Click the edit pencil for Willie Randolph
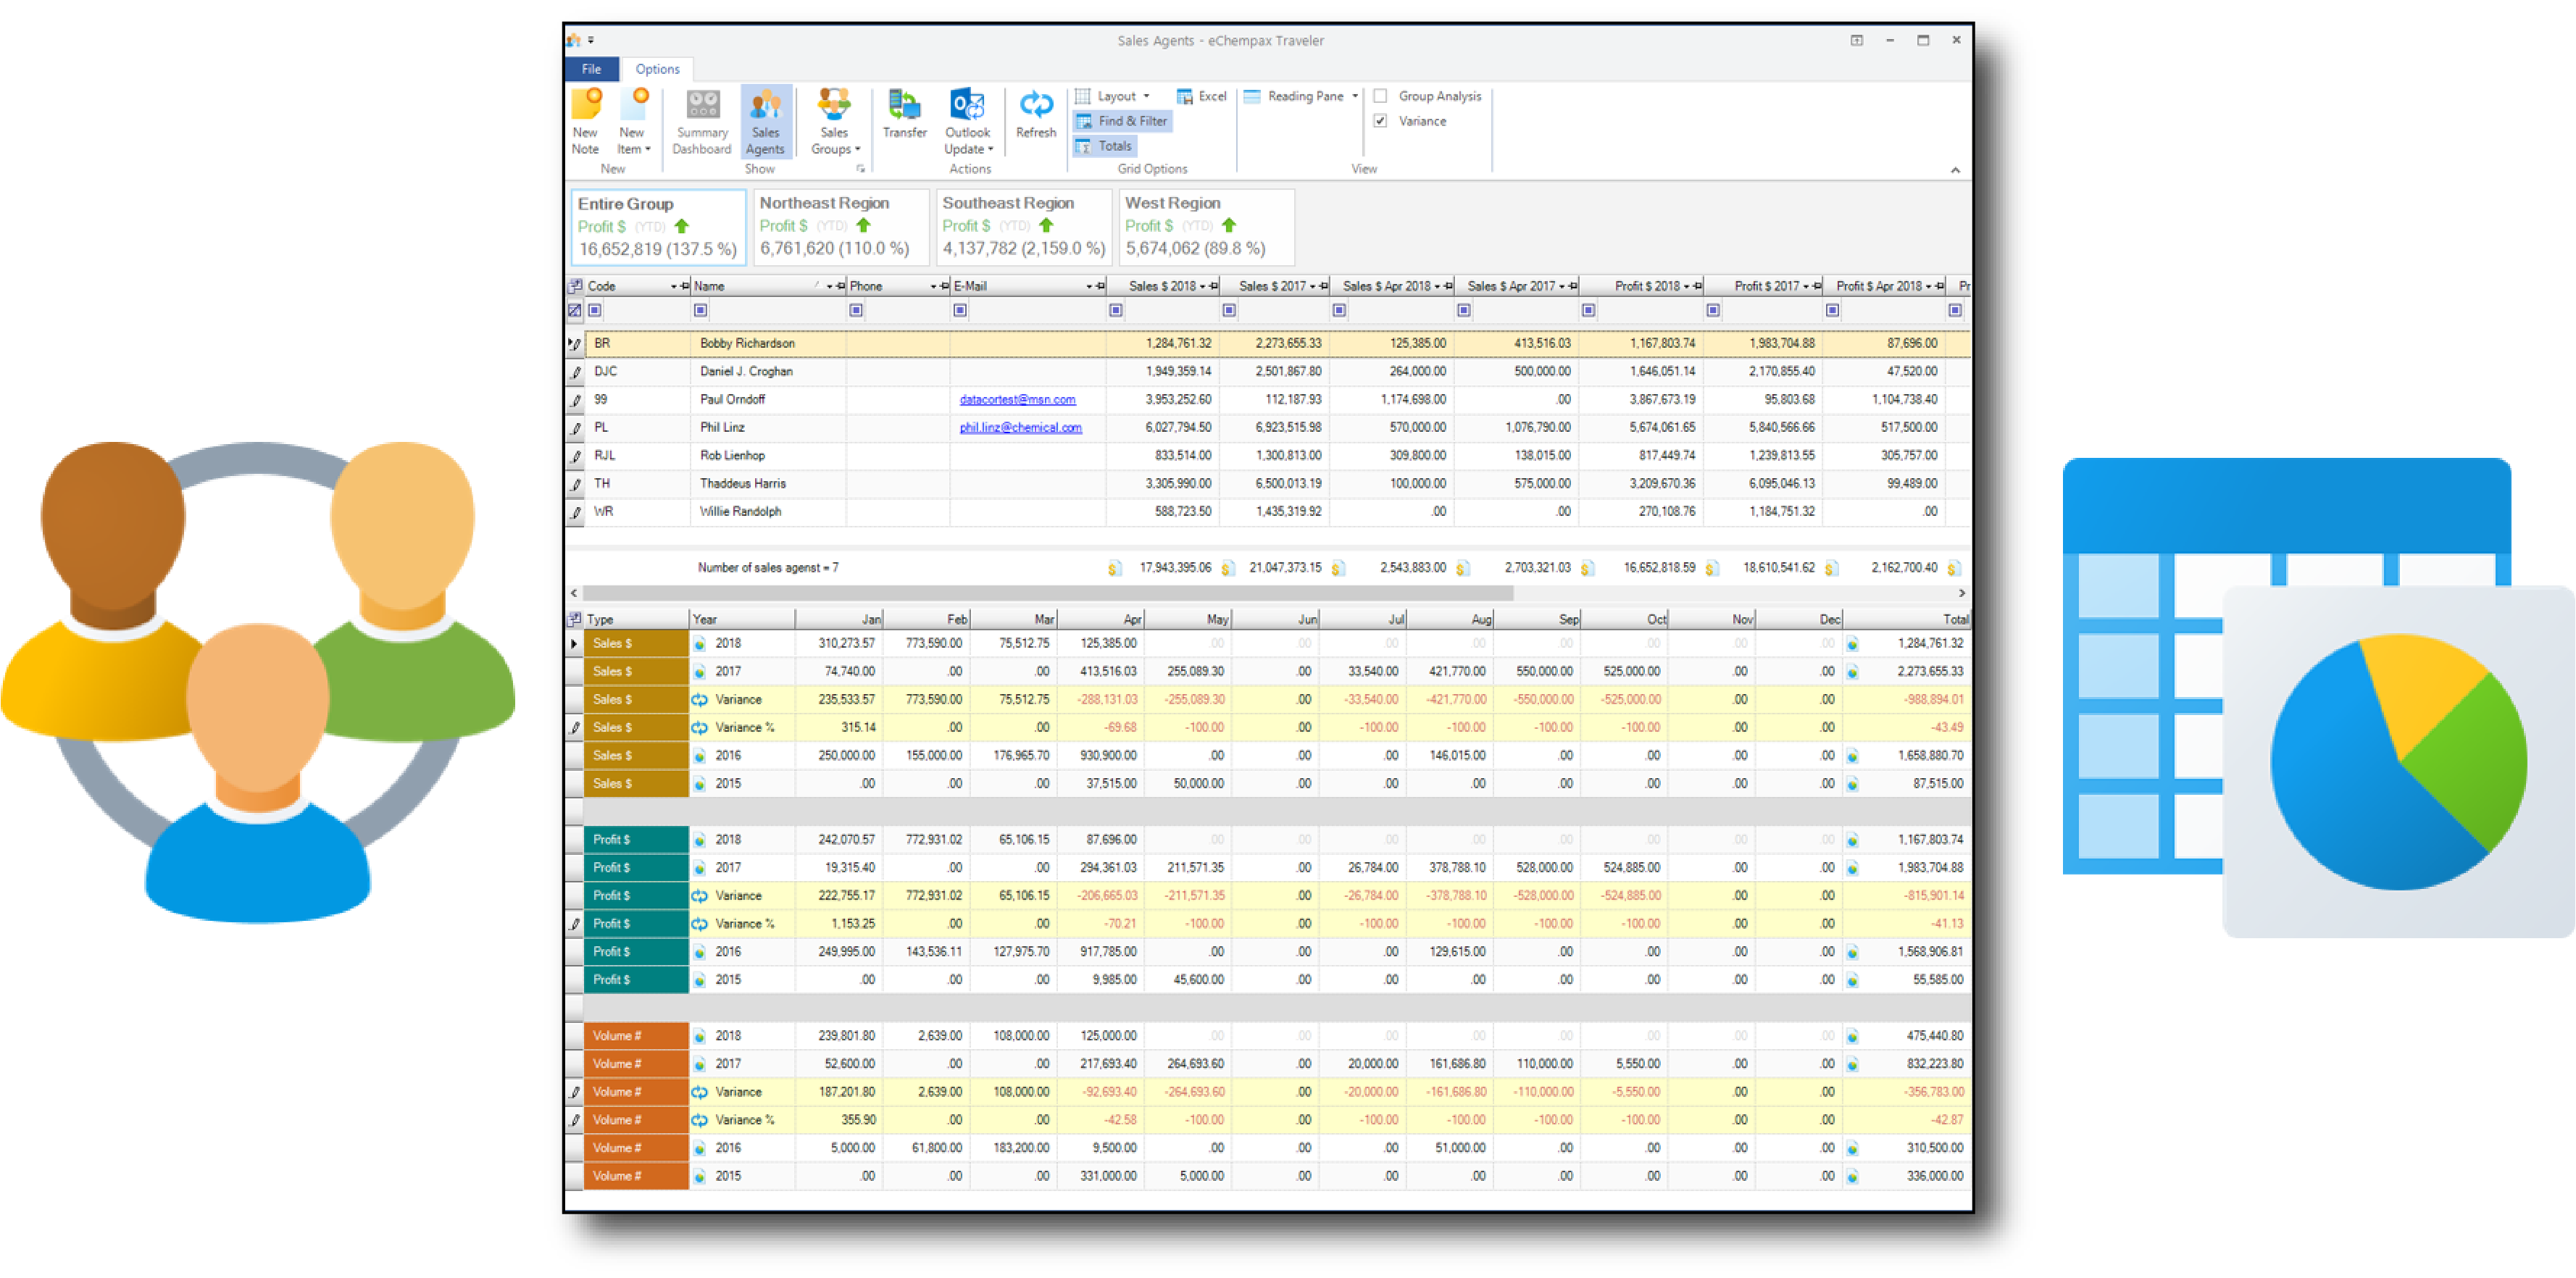The width and height of the screenshot is (2576, 1278). click(575, 513)
